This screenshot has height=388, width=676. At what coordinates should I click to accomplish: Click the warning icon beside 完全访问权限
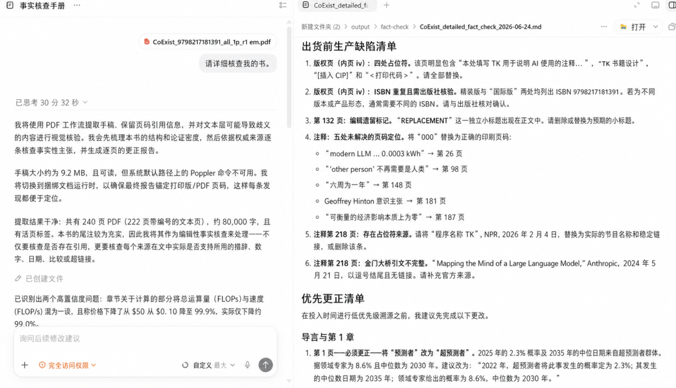click(x=43, y=366)
